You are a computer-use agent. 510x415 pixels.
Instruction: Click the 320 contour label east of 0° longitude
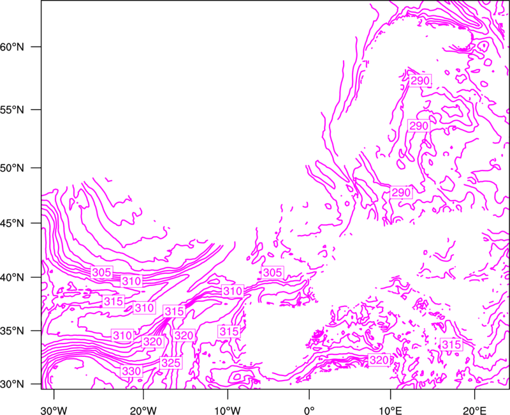click(379, 360)
